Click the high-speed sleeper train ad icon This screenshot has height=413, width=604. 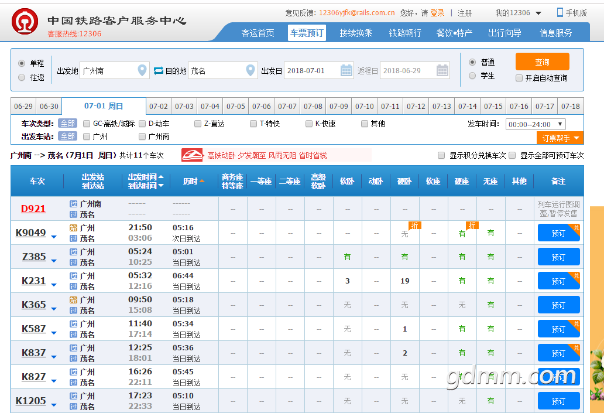click(192, 155)
